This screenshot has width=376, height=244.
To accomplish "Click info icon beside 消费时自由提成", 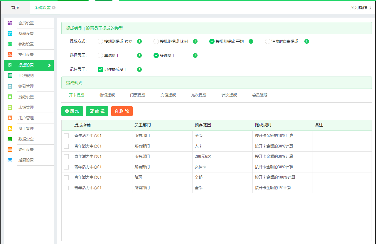I will [x=307, y=41].
